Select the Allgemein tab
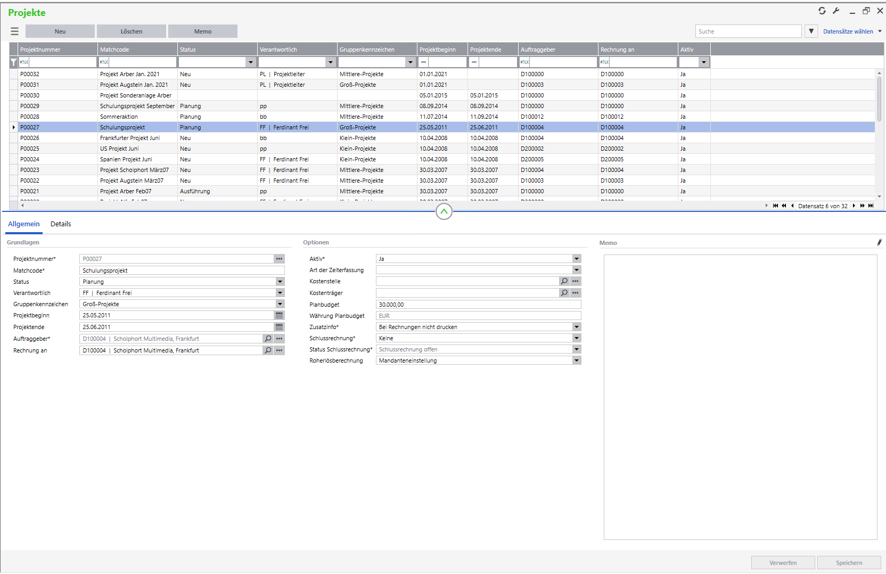The image size is (886, 574). [x=24, y=224]
